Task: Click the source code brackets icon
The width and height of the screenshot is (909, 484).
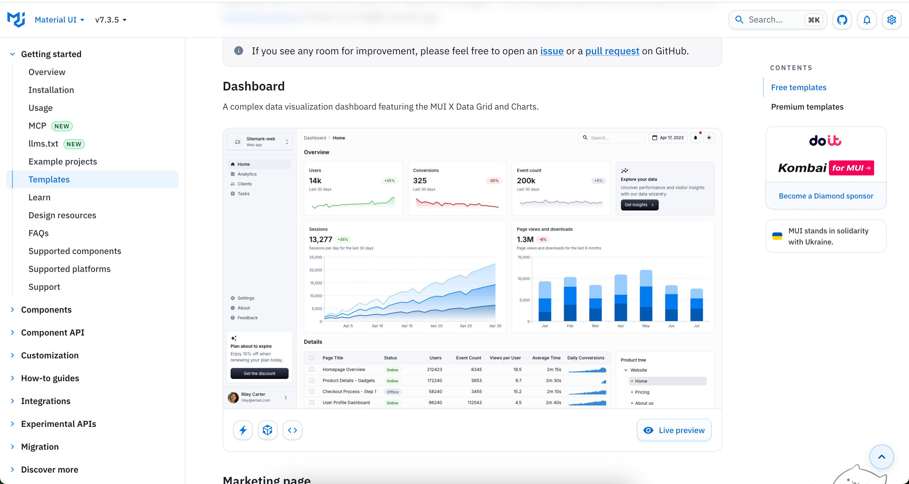Action: coord(292,430)
